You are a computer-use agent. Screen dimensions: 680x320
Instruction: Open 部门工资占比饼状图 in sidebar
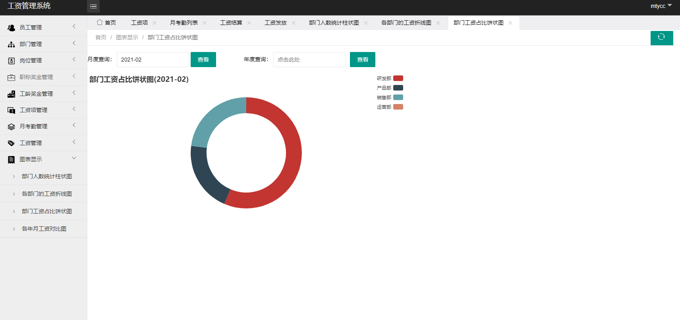[47, 211]
